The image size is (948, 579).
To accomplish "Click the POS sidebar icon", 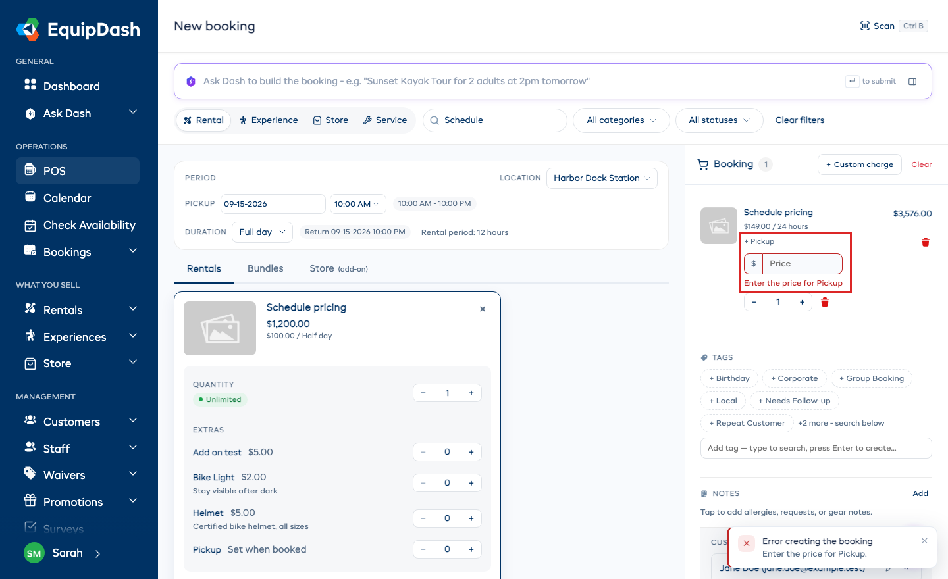I will click(30, 170).
